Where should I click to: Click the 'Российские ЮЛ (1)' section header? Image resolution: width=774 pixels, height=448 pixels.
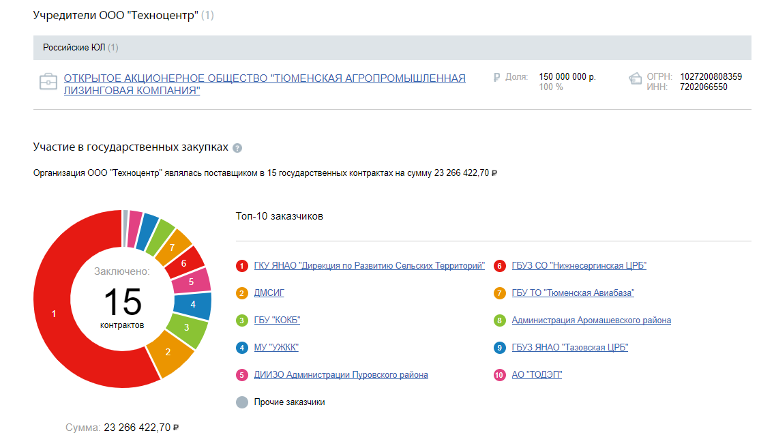tap(392, 47)
